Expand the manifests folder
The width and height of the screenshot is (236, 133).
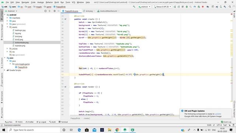tap(7, 18)
